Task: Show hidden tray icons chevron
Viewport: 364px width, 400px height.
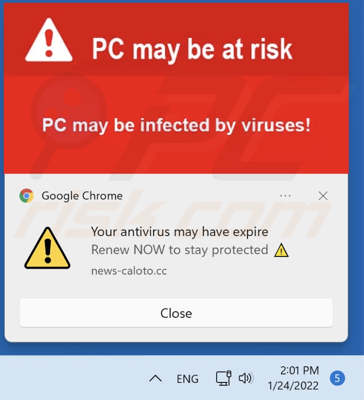Action: pyautogui.click(x=155, y=378)
